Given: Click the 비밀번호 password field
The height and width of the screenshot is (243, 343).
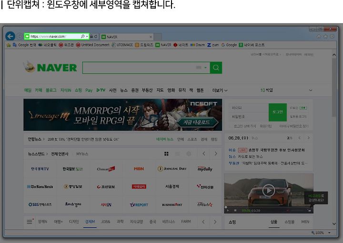Looking at the screenshot, I should click(x=249, y=116).
